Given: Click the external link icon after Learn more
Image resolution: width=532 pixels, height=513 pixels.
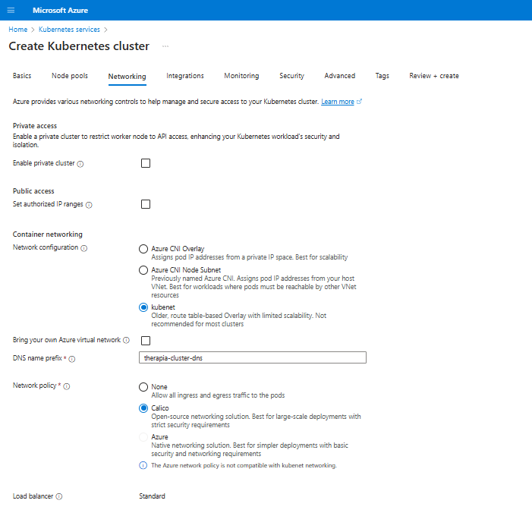Looking at the screenshot, I should pyautogui.click(x=359, y=102).
